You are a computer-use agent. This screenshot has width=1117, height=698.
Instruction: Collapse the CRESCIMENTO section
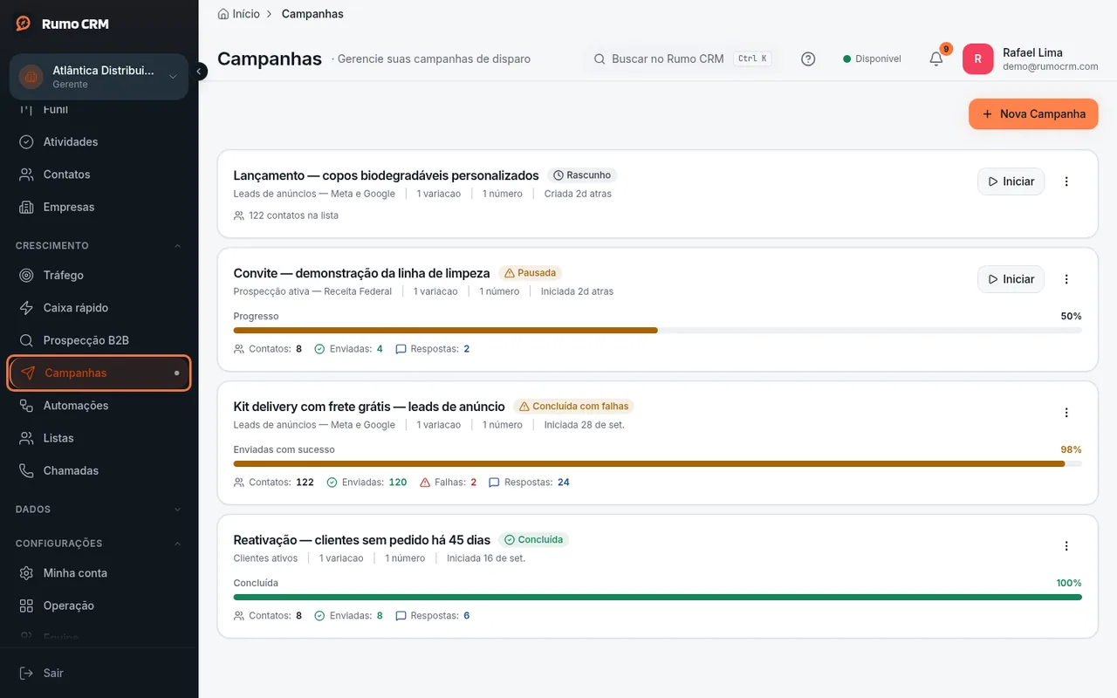click(x=99, y=246)
